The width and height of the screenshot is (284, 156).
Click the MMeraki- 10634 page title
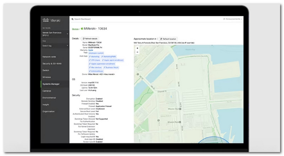pyautogui.click(x=95, y=29)
